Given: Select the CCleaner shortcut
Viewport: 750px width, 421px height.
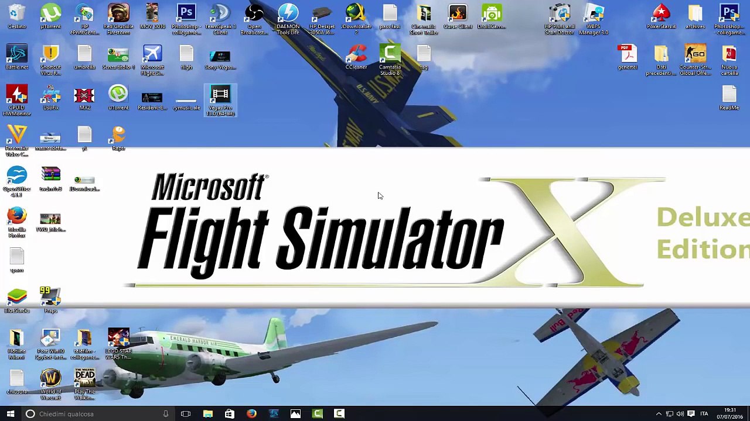Looking at the screenshot, I should click(x=356, y=57).
